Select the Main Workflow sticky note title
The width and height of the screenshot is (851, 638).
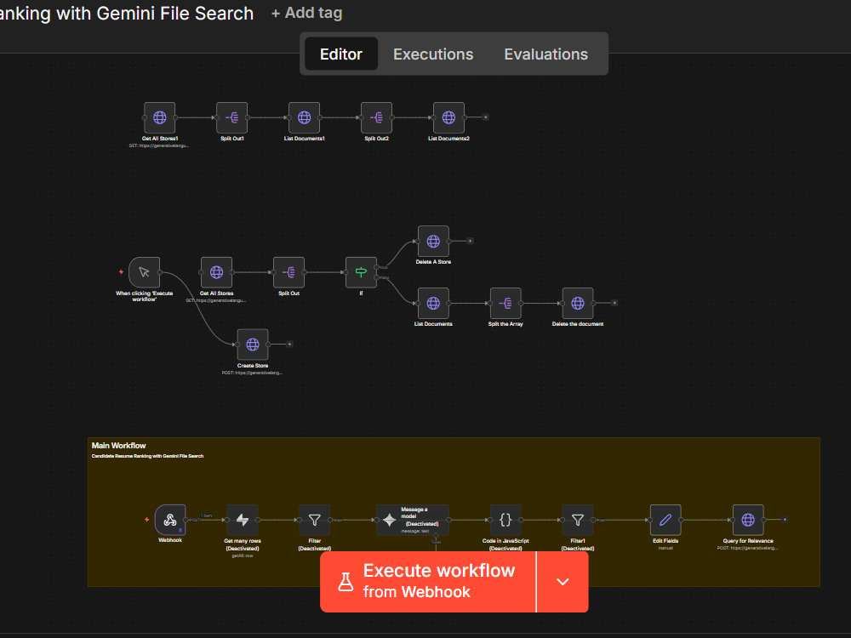[118, 446]
